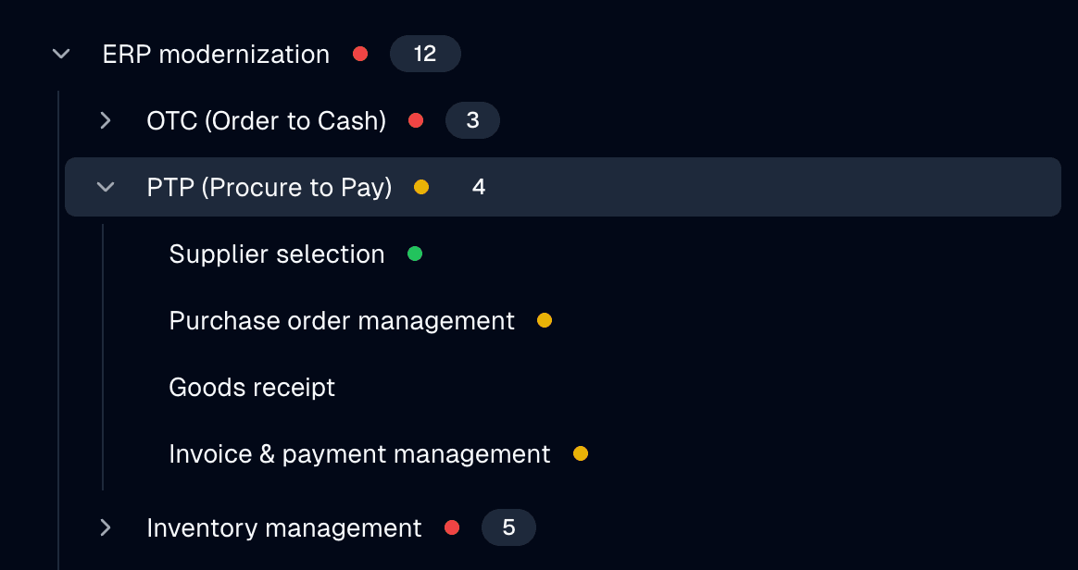Collapse the PTP (Procure to Pay) node

[105, 187]
